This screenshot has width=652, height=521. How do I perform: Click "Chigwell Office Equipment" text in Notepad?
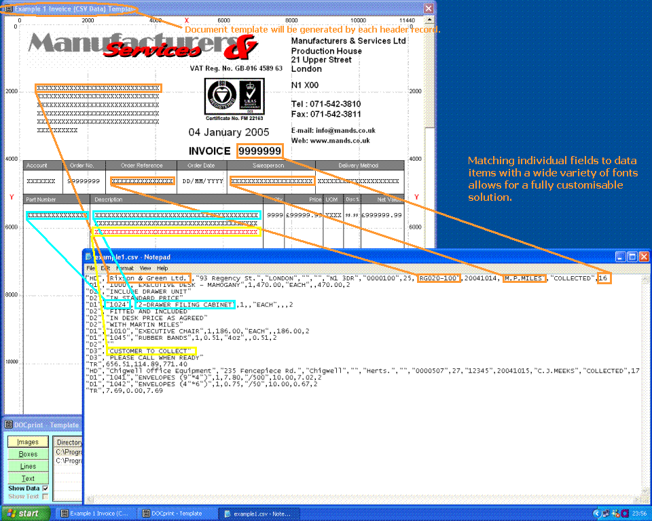[160, 370]
